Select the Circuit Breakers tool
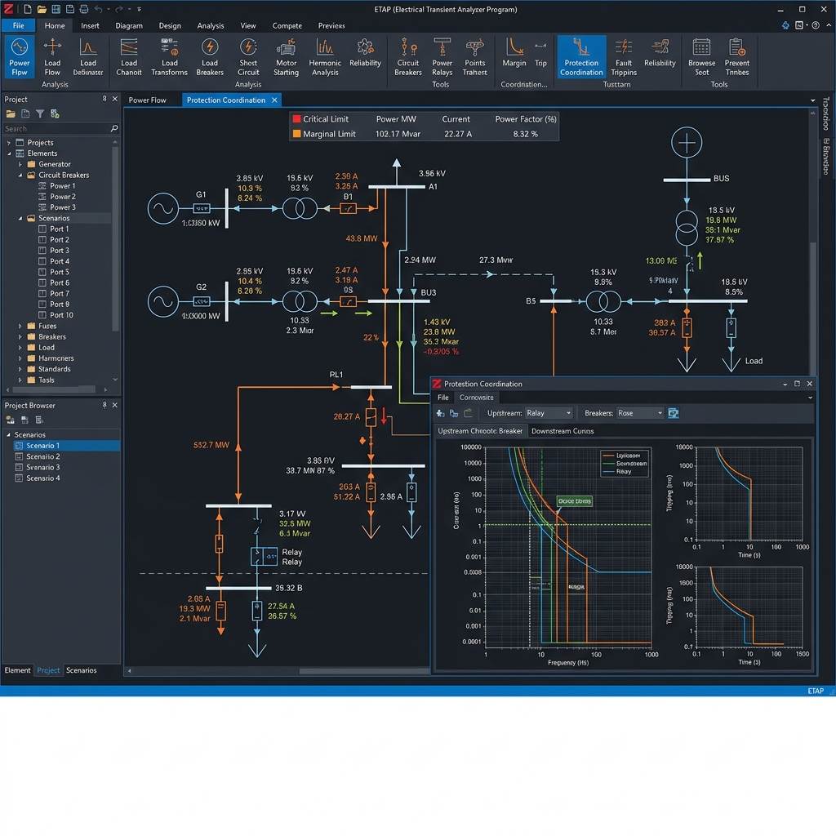 [x=408, y=57]
